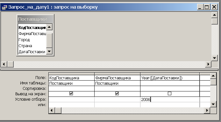Click upper pane horizontal scroll right arrow

[x=208, y=64]
